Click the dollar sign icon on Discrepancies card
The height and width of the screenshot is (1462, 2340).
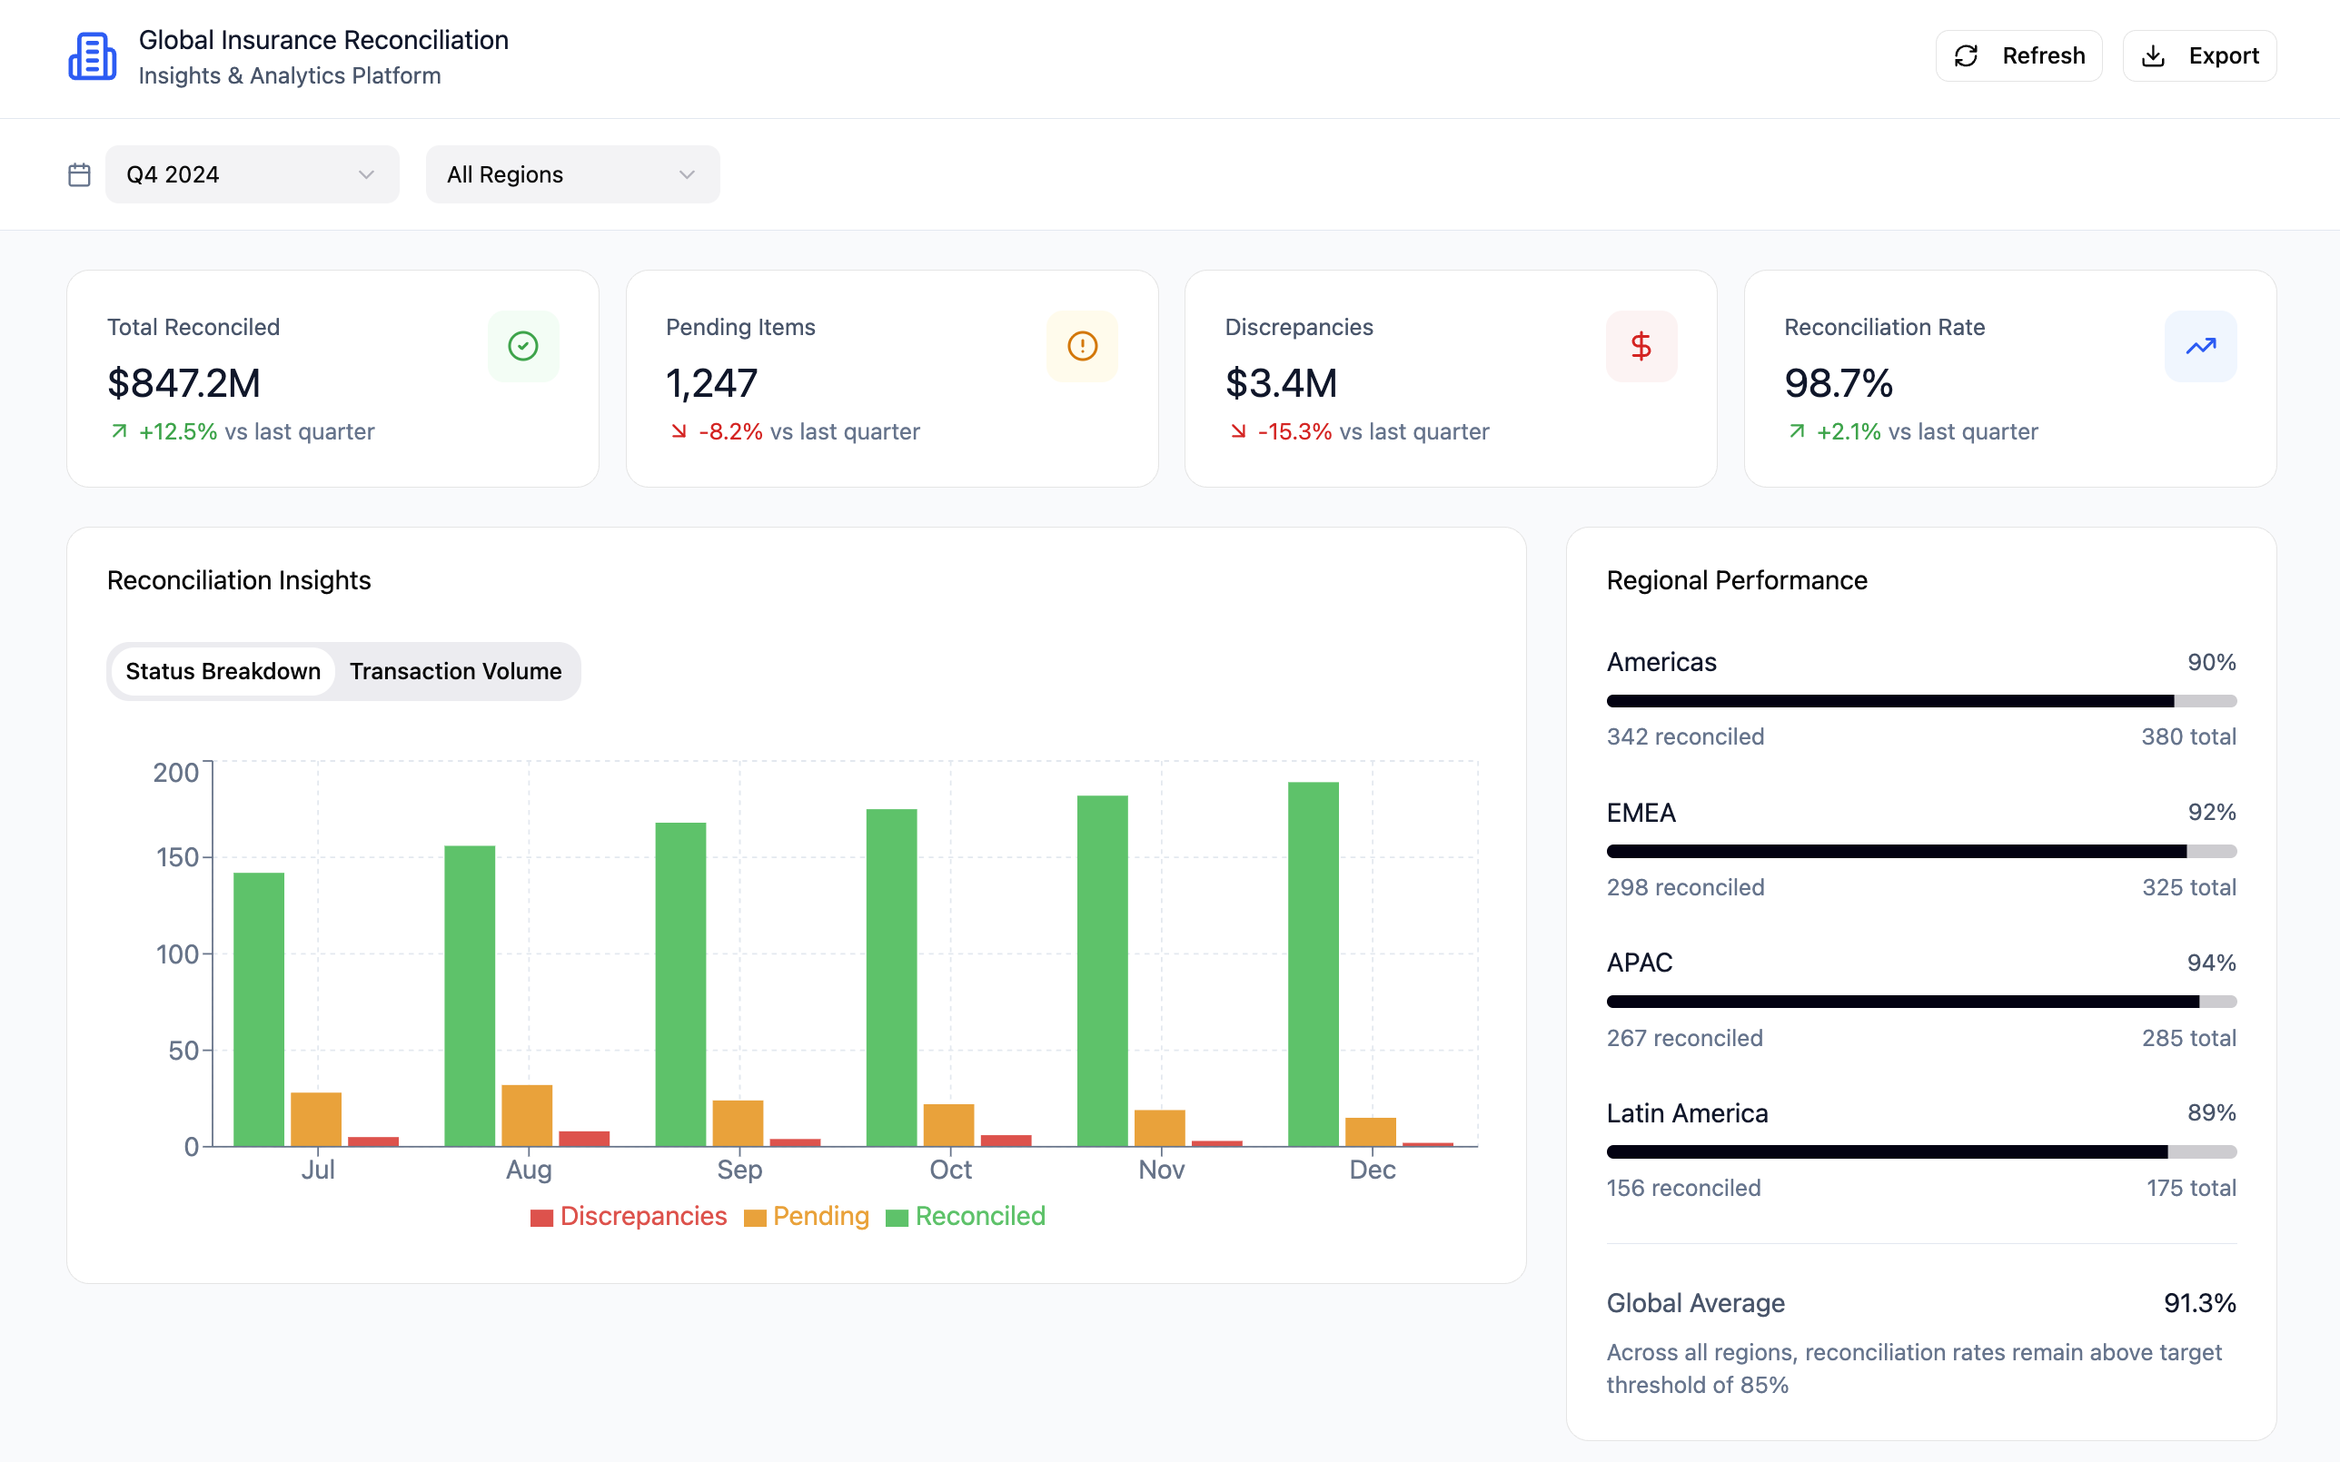(1641, 345)
